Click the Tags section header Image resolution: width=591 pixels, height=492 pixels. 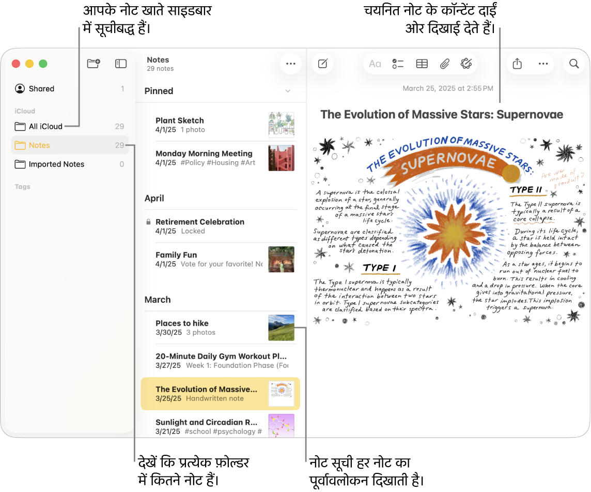(22, 187)
